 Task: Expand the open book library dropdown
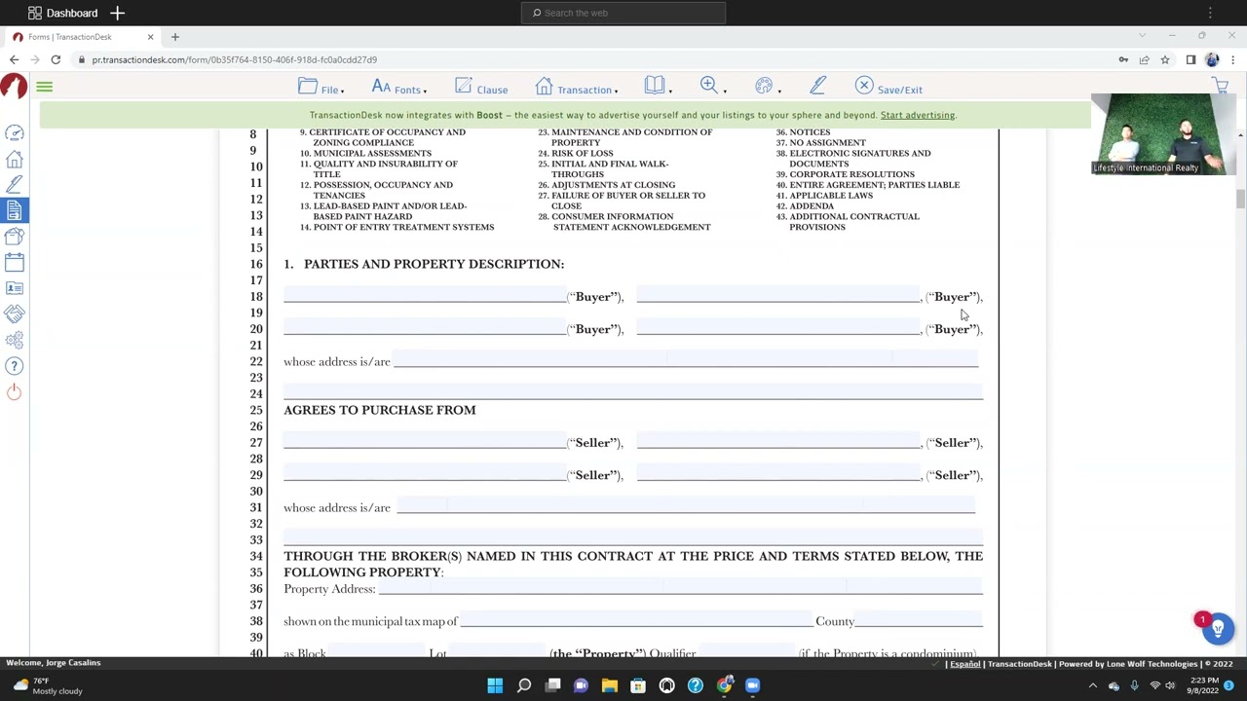pos(658,88)
